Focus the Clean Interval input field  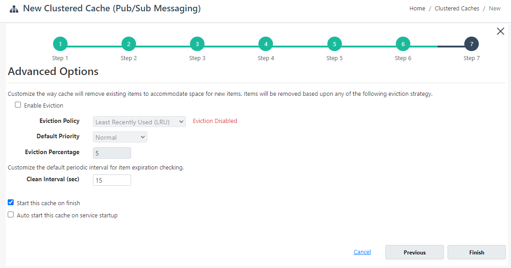tap(112, 180)
